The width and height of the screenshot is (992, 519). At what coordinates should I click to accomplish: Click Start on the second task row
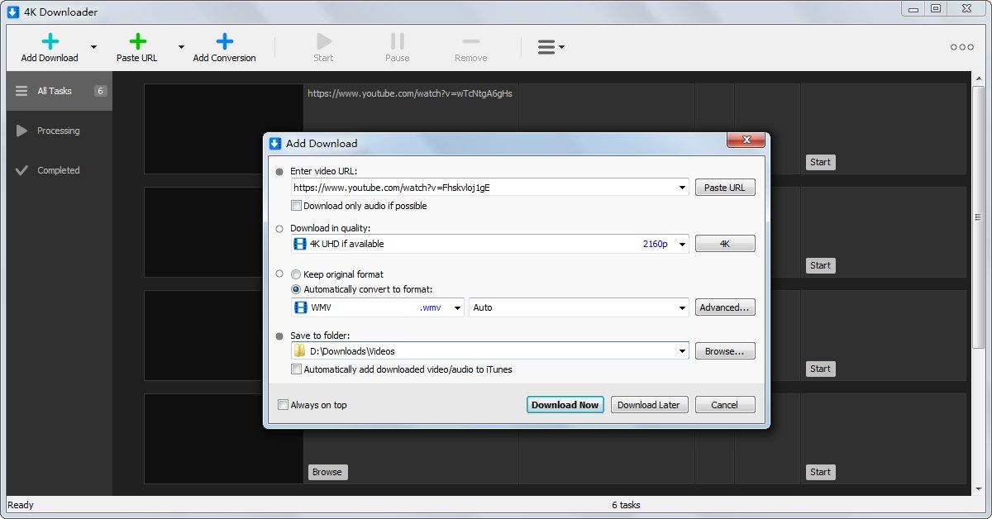(x=820, y=265)
